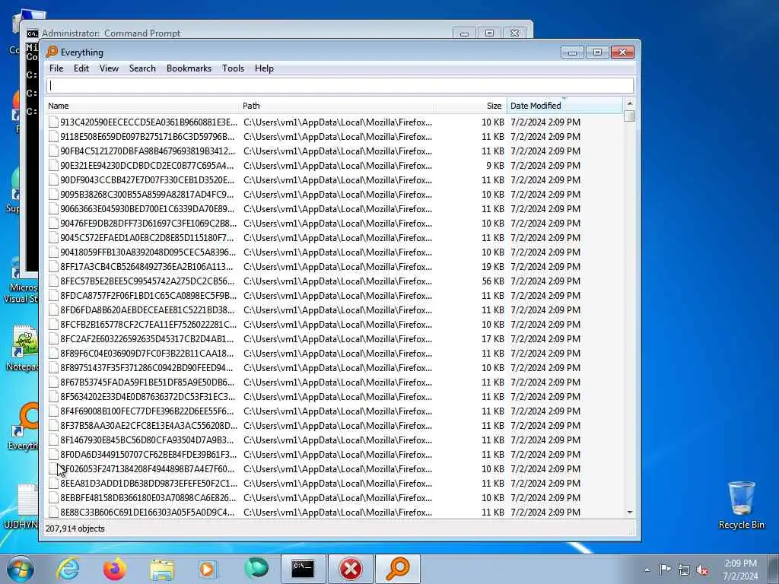Click the Everything search input box
Image resolution: width=779 pixels, height=584 pixels.
(340, 85)
